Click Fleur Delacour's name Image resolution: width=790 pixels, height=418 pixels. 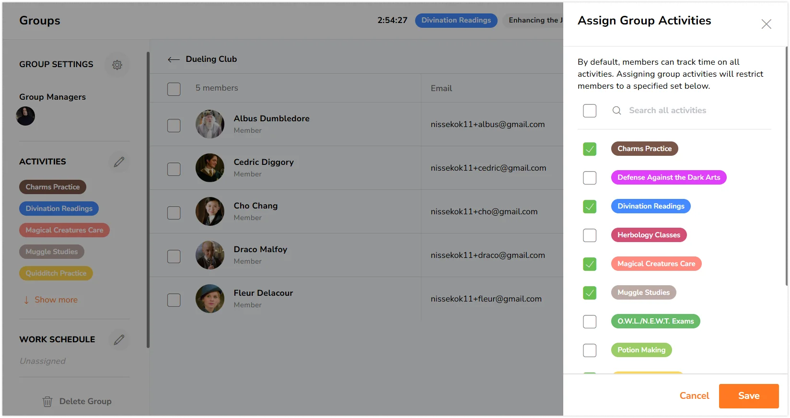(263, 293)
